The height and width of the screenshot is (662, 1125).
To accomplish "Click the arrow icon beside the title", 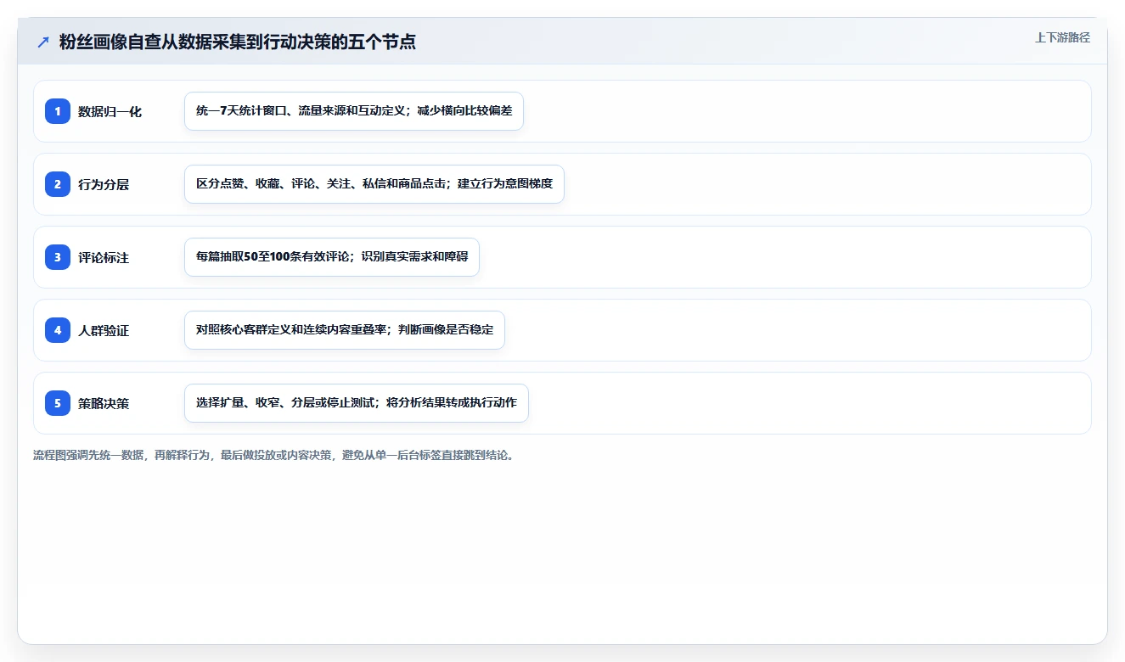I will pos(43,42).
